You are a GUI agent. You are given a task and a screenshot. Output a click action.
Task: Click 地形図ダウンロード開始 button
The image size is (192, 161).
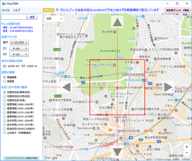tap(178, 10)
